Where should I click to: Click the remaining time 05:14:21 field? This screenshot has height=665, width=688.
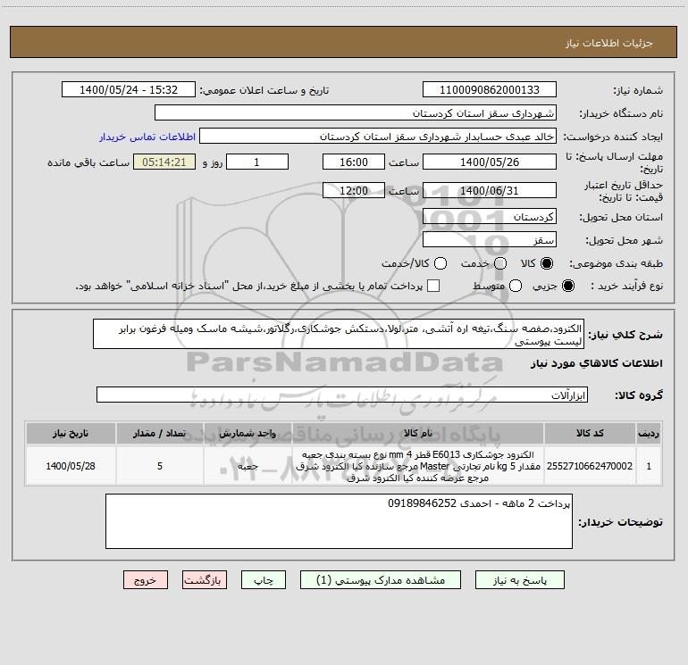(x=164, y=162)
